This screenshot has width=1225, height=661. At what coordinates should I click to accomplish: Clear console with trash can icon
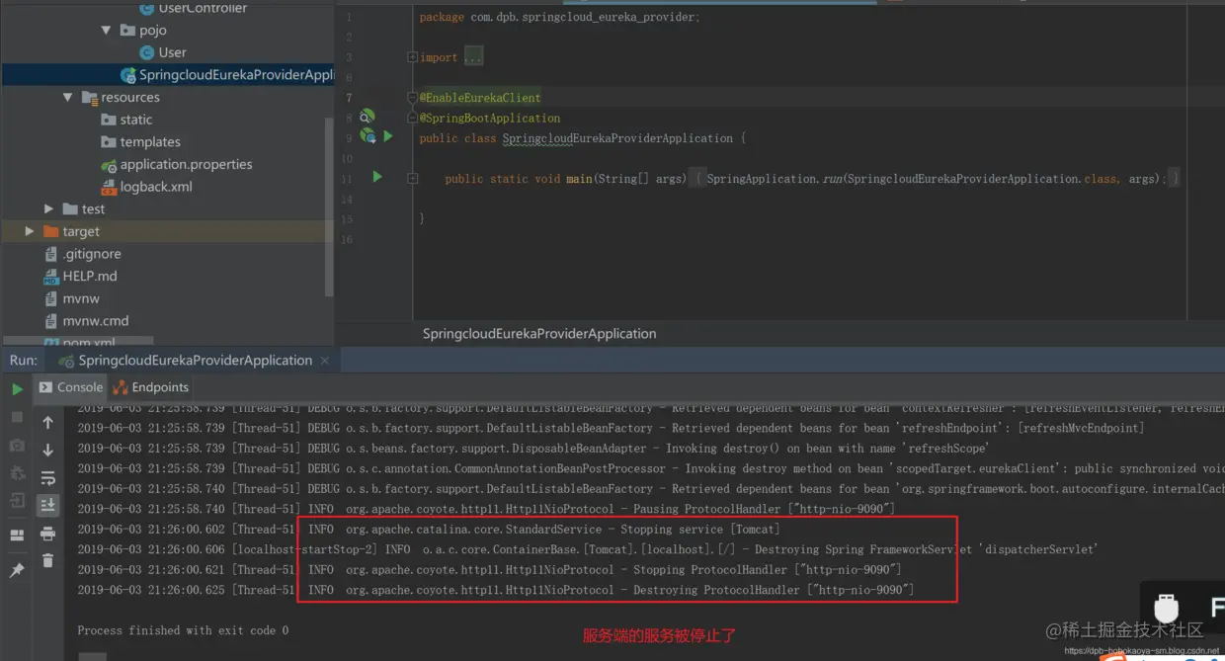(x=47, y=561)
